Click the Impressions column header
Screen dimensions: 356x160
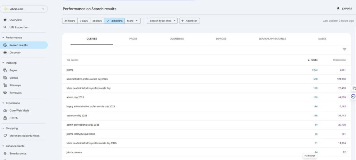point(339,60)
